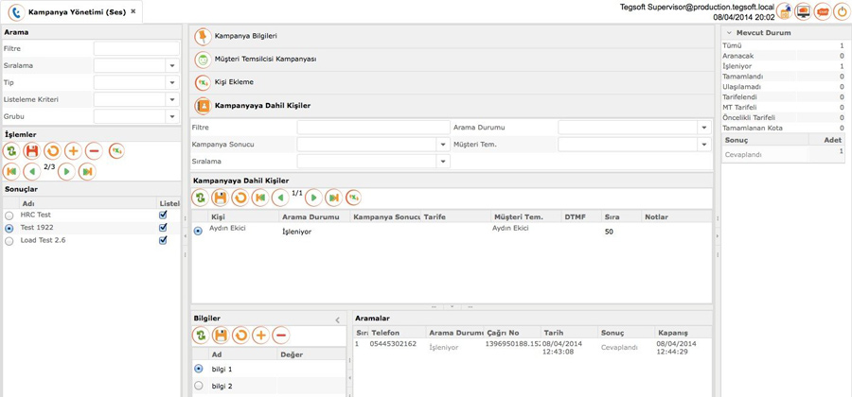Click the monitor icon in top header
Screen dimensions: 852x397
point(803,11)
